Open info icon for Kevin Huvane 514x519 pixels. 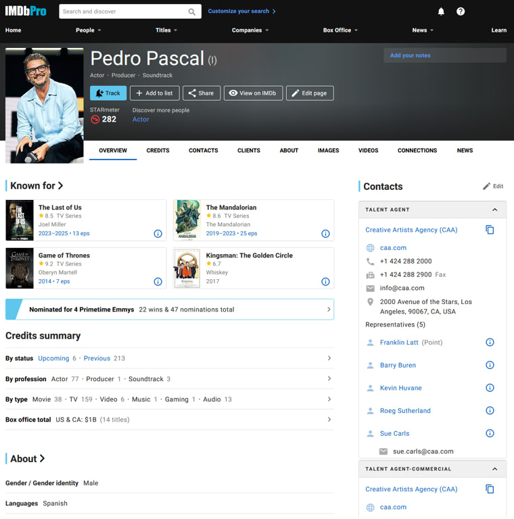tap(490, 388)
